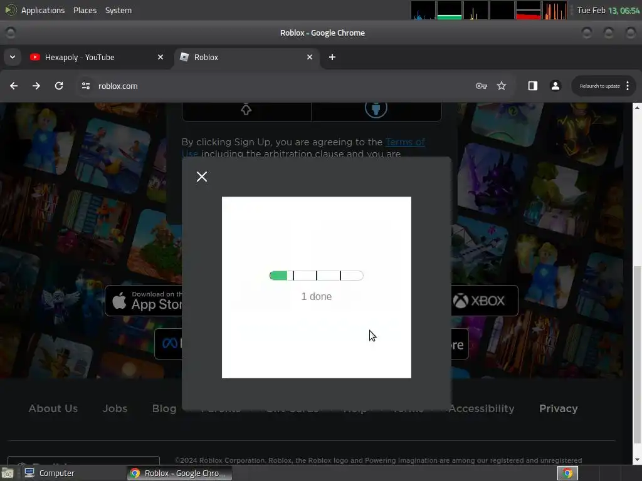
Task: Click the Tue Feb 13 clock in panel
Action: coord(608,10)
